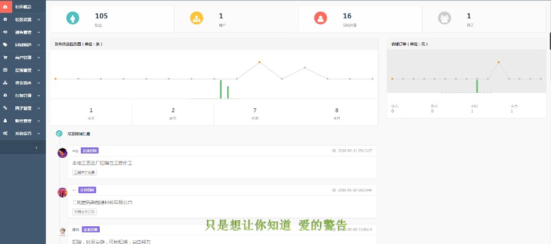This screenshot has width=551, height=244.
Task: Click the cogs icon for 系统设置
Action: (x=5, y=133)
